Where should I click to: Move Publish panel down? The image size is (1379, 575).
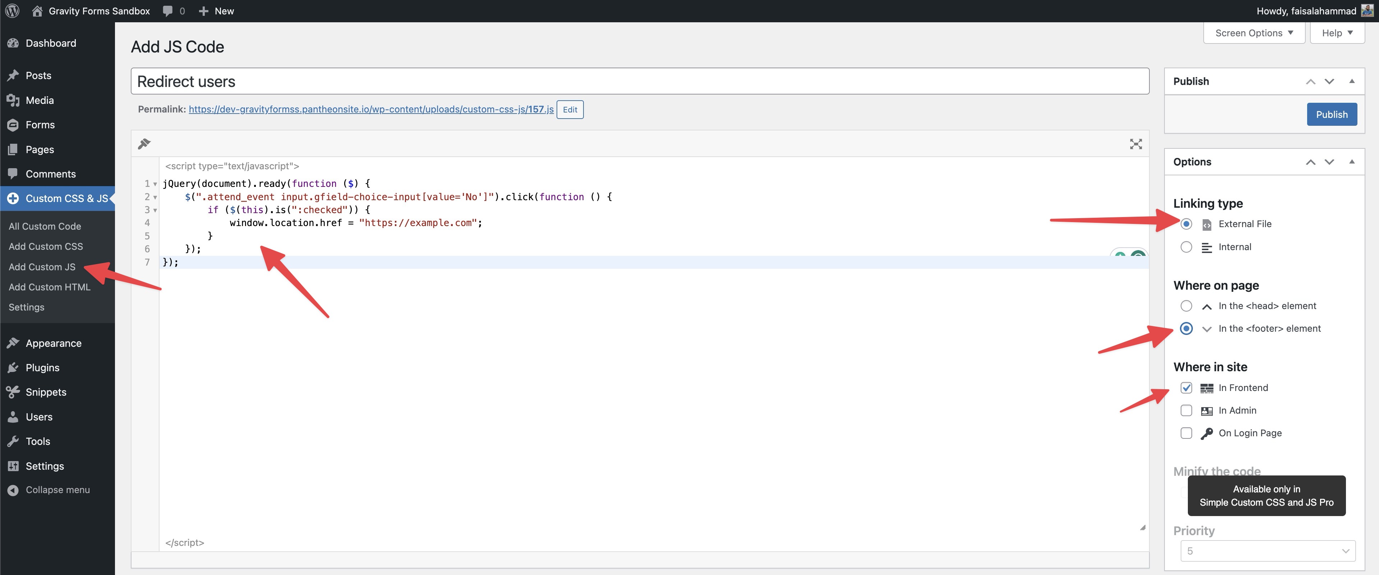click(1329, 81)
